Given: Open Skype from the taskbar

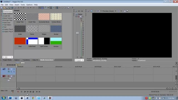Looking at the screenshot, I should 39,98.
